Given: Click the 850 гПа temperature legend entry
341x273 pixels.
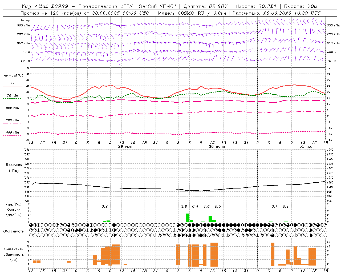Looking at the screenshot, I should [x=13, y=108].
